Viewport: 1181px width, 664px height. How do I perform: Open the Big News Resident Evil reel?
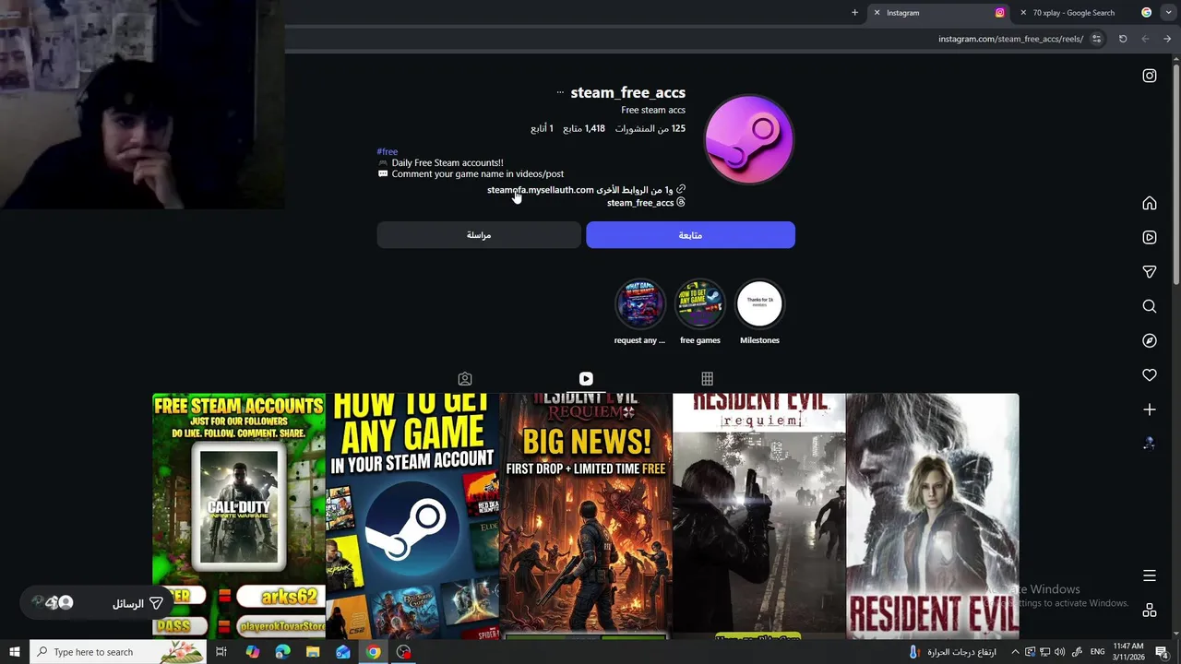coord(586,516)
